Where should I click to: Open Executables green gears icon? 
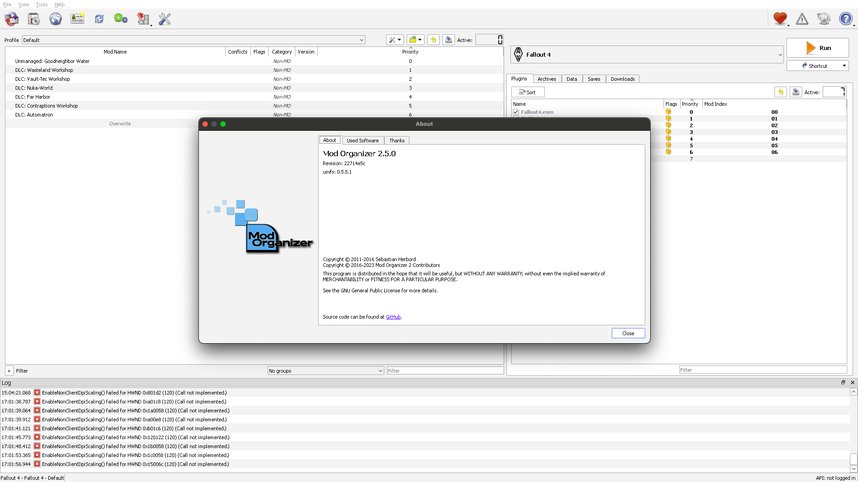pos(121,19)
